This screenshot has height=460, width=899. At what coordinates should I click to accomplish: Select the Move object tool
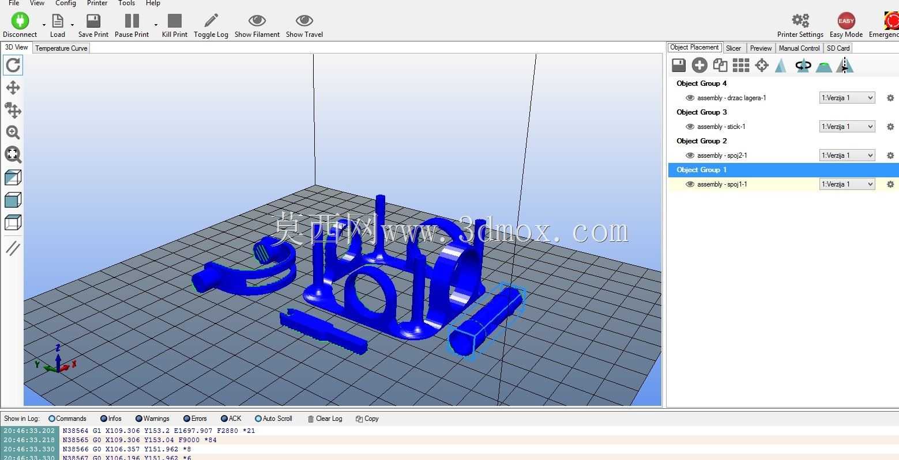pos(13,110)
